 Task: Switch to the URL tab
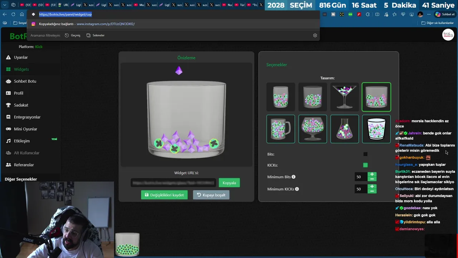point(63,5)
